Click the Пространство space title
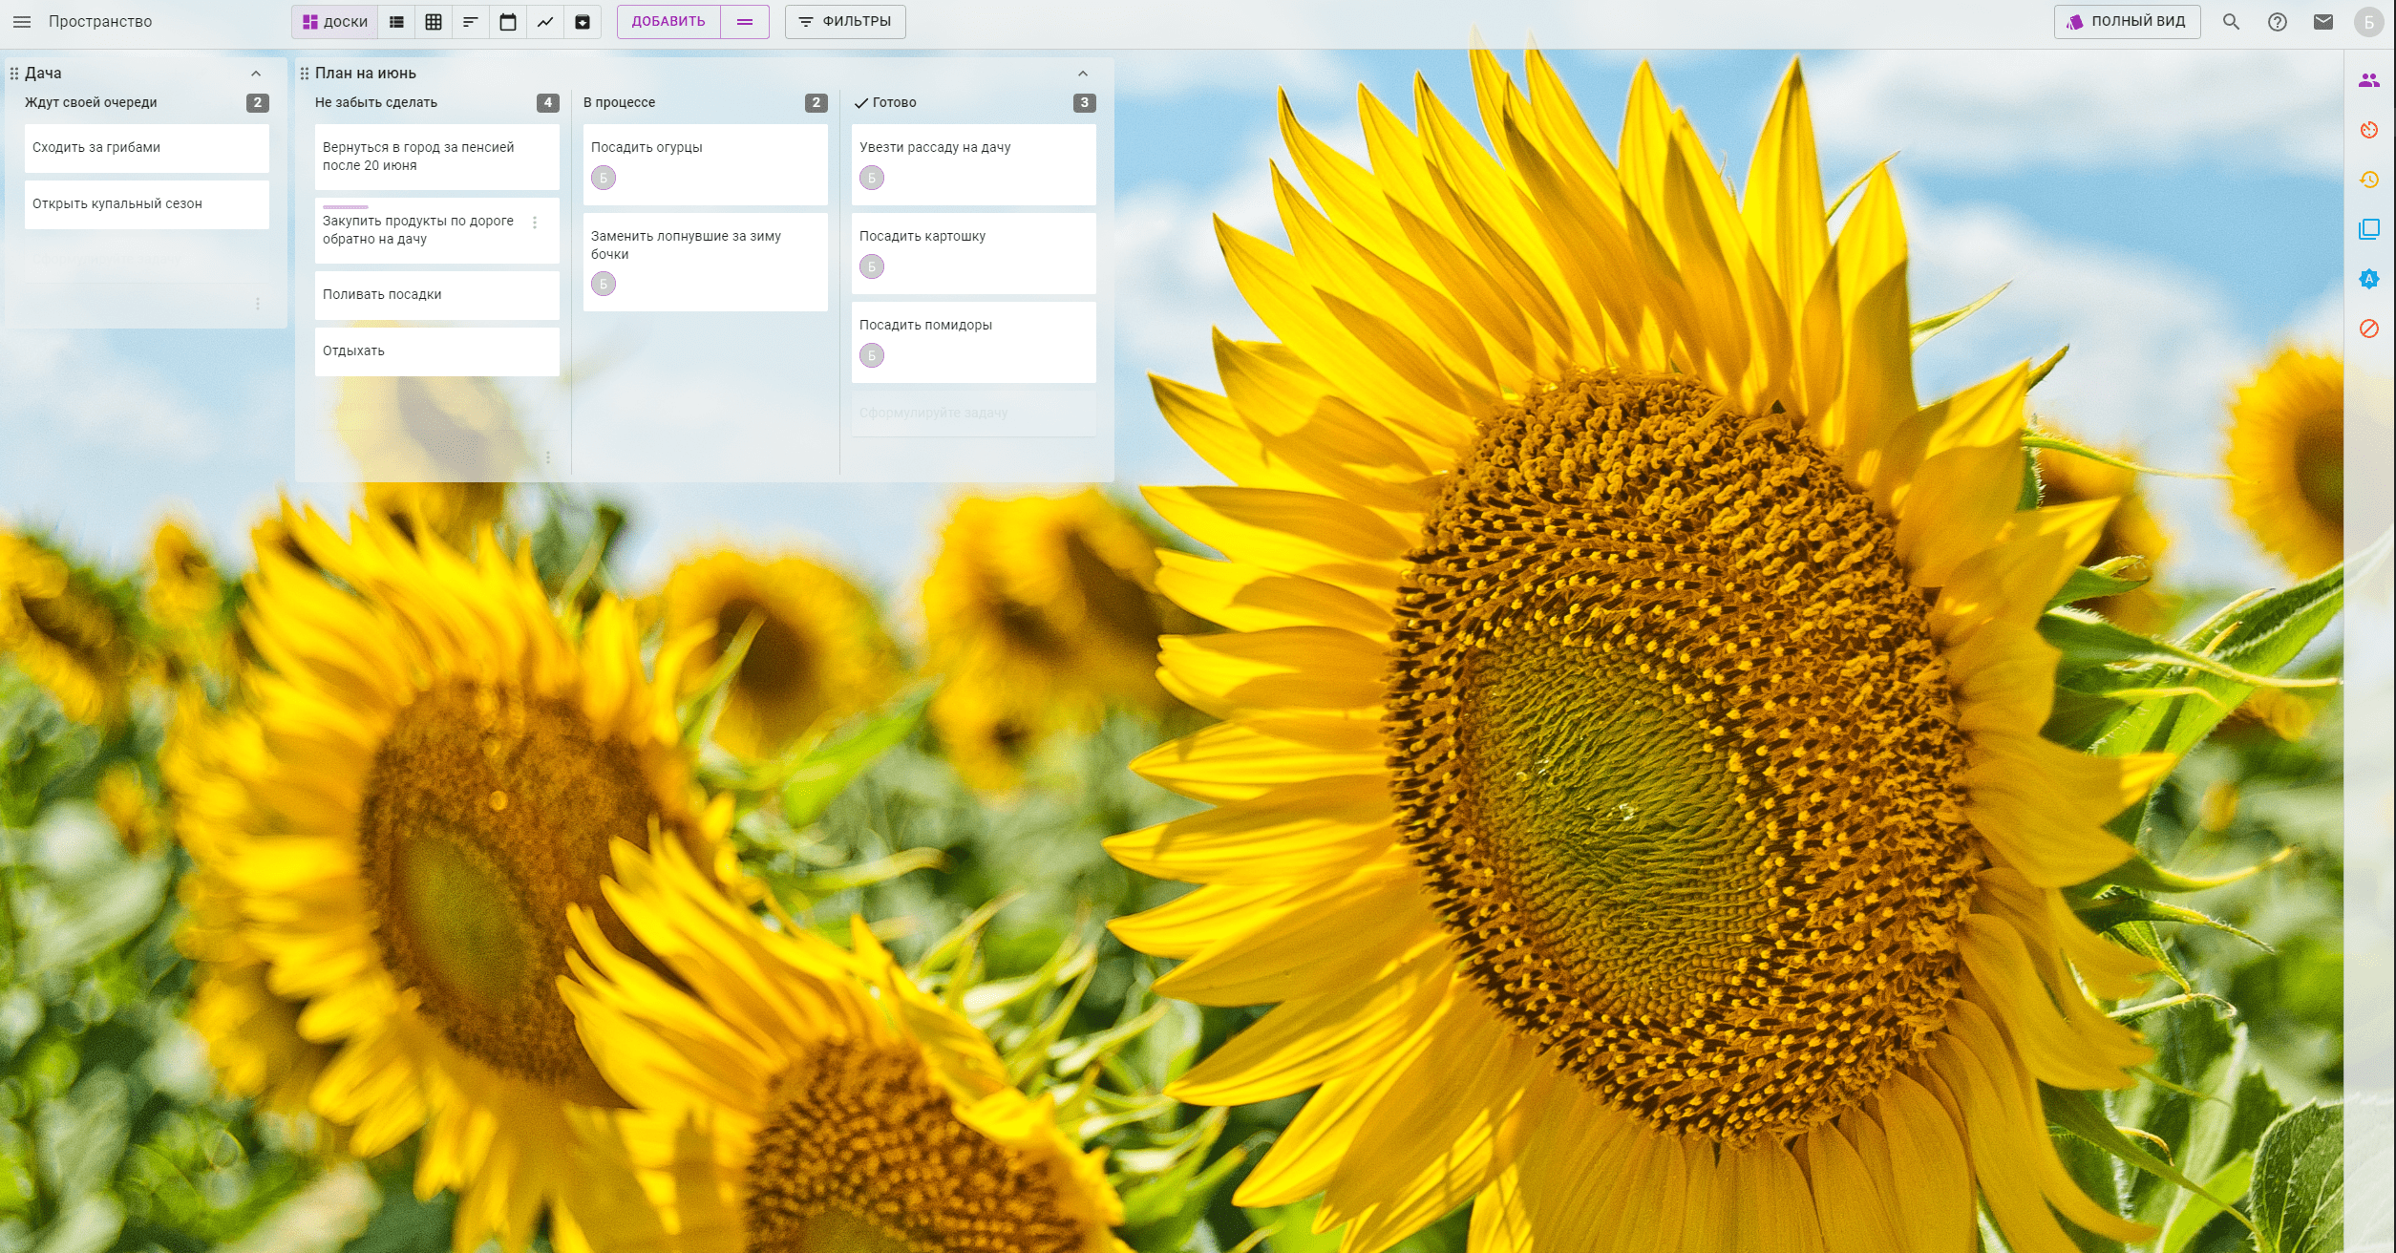Image resolution: width=2396 pixels, height=1253 pixels. click(x=100, y=21)
